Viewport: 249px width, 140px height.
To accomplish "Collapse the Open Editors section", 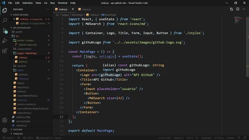I will pos(31,15).
